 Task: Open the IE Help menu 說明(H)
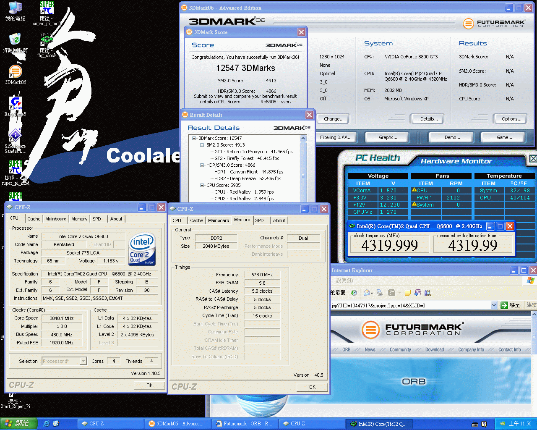click(344, 280)
